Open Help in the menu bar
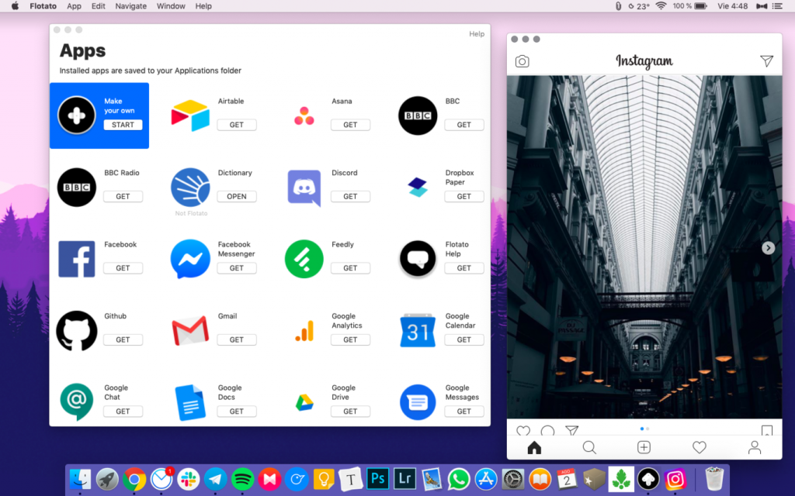The width and height of the screenshot is (795, 496). tap(203, 6)
